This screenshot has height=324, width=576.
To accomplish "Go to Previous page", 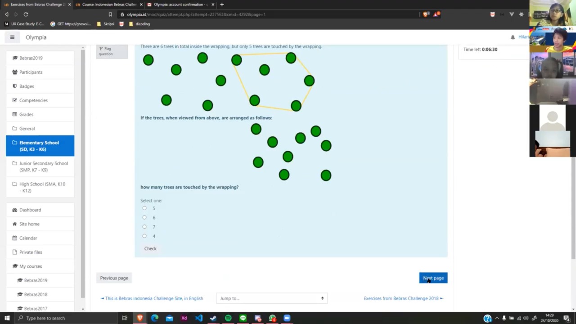I will click(x=114, y=278).
